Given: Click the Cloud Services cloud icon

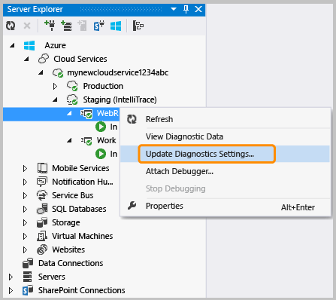Looking at the screenshot, I should pyautogui.click(x=44, y=59).
